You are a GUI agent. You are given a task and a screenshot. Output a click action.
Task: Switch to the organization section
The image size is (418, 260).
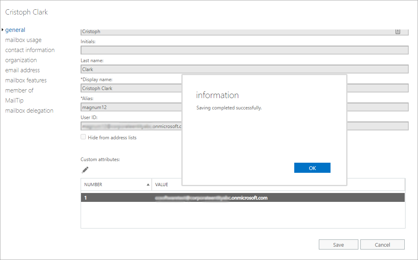[21, 60]
